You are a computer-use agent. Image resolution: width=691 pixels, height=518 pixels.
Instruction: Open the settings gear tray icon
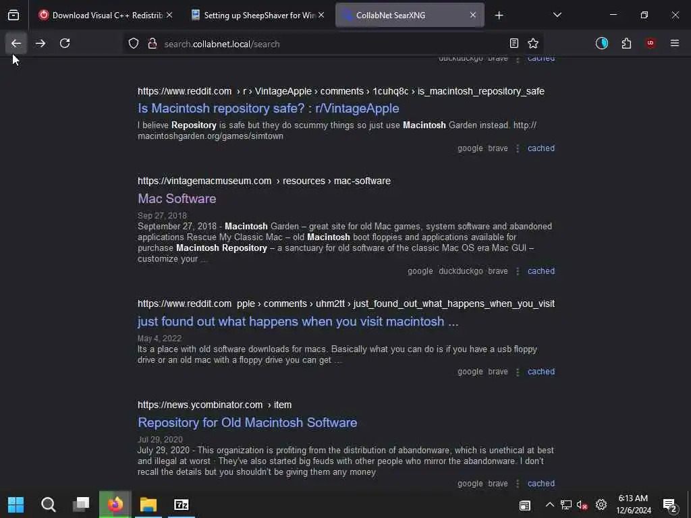[601, 505]
